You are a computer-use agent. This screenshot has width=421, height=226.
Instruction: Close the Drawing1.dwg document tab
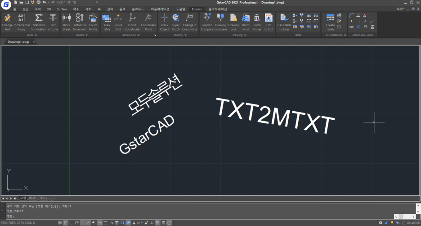pos(34,41)
